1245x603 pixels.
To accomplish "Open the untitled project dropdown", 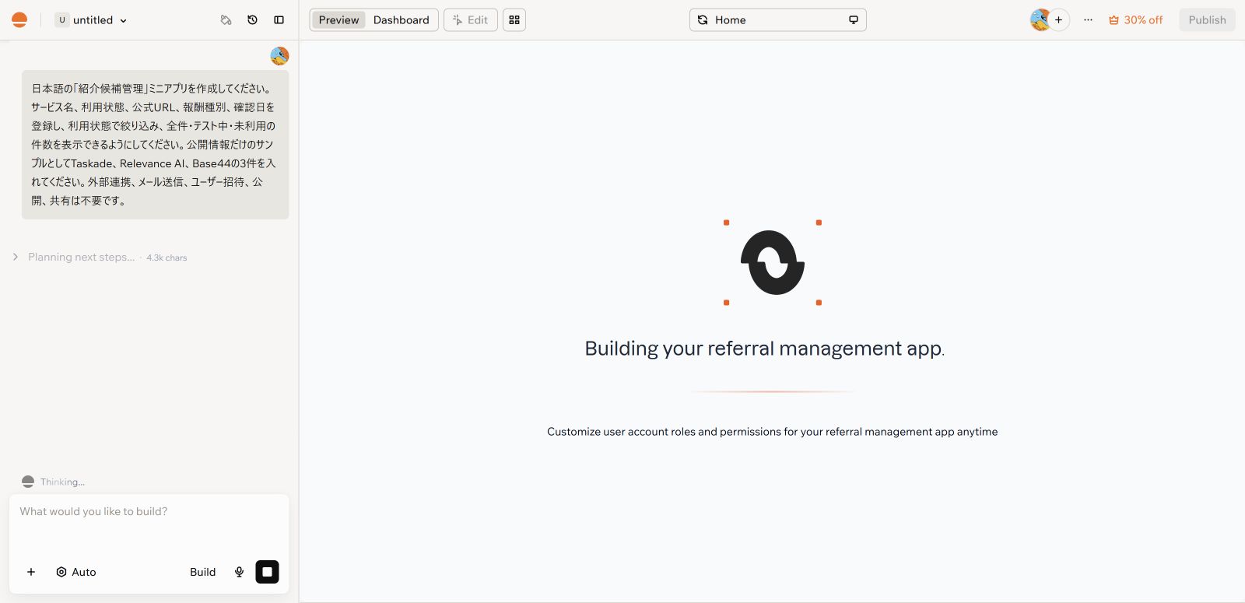I will pos(91,20).
